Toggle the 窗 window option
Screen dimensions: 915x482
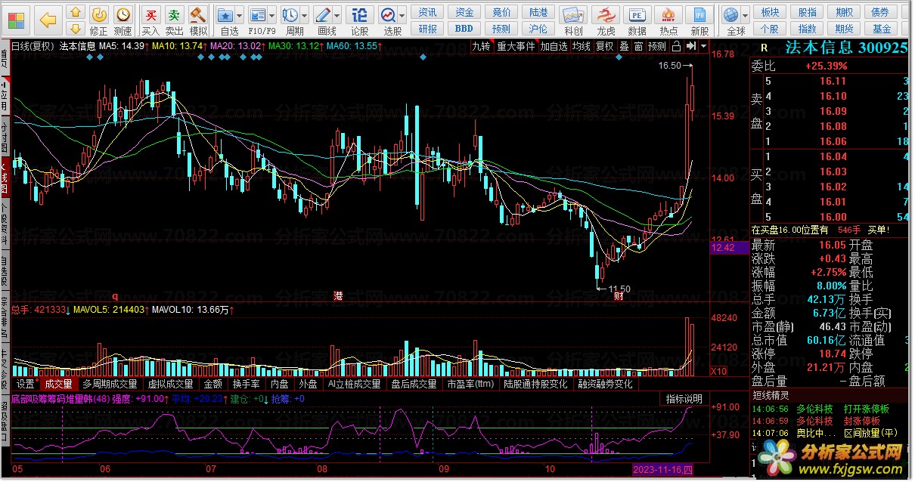[638, 46]
